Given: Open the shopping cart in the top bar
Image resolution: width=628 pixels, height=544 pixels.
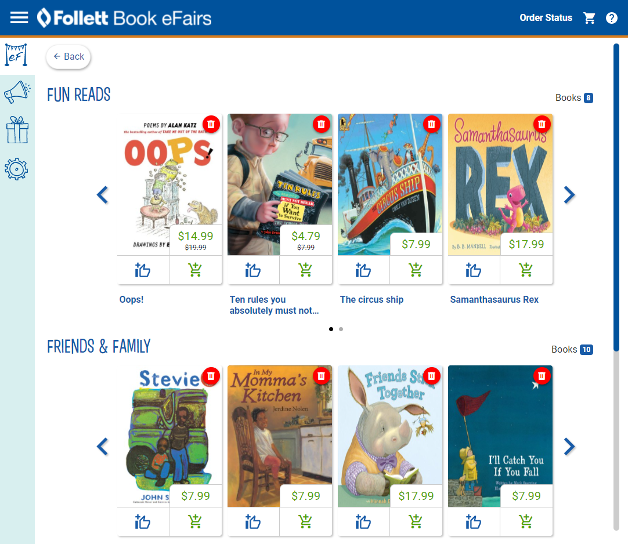Looking at the screenshot, I should pos(589,17).
